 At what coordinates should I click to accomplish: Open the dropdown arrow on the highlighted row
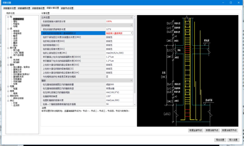pos(132,33)
